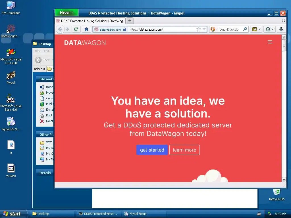Click the browser scrollbar down arrow

point(284,179)
